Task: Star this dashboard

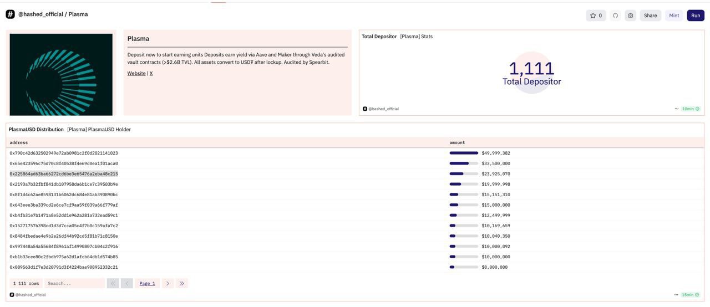Action: 596,16
